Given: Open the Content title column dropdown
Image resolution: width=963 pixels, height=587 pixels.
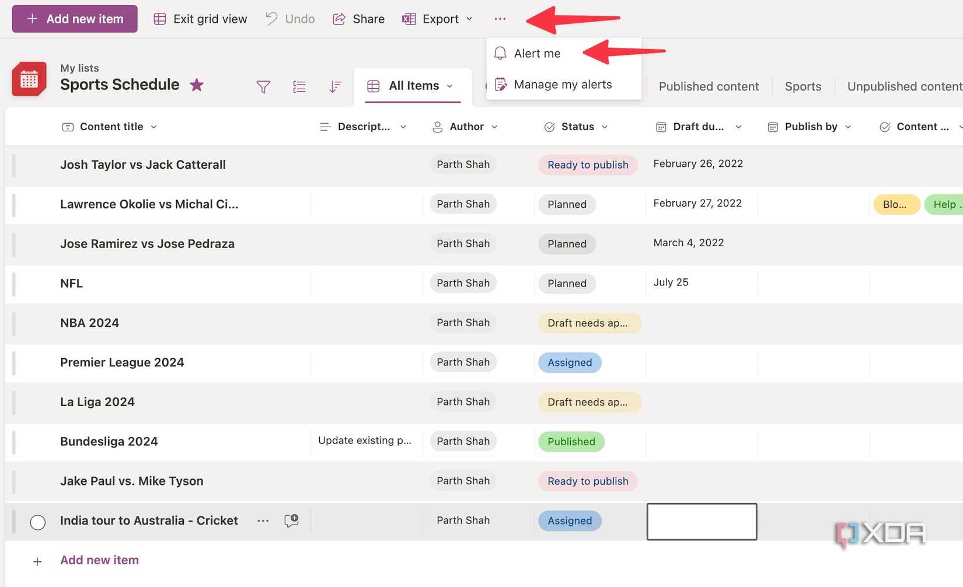Looking at the screenshot, I should click(x=154, y=127).
